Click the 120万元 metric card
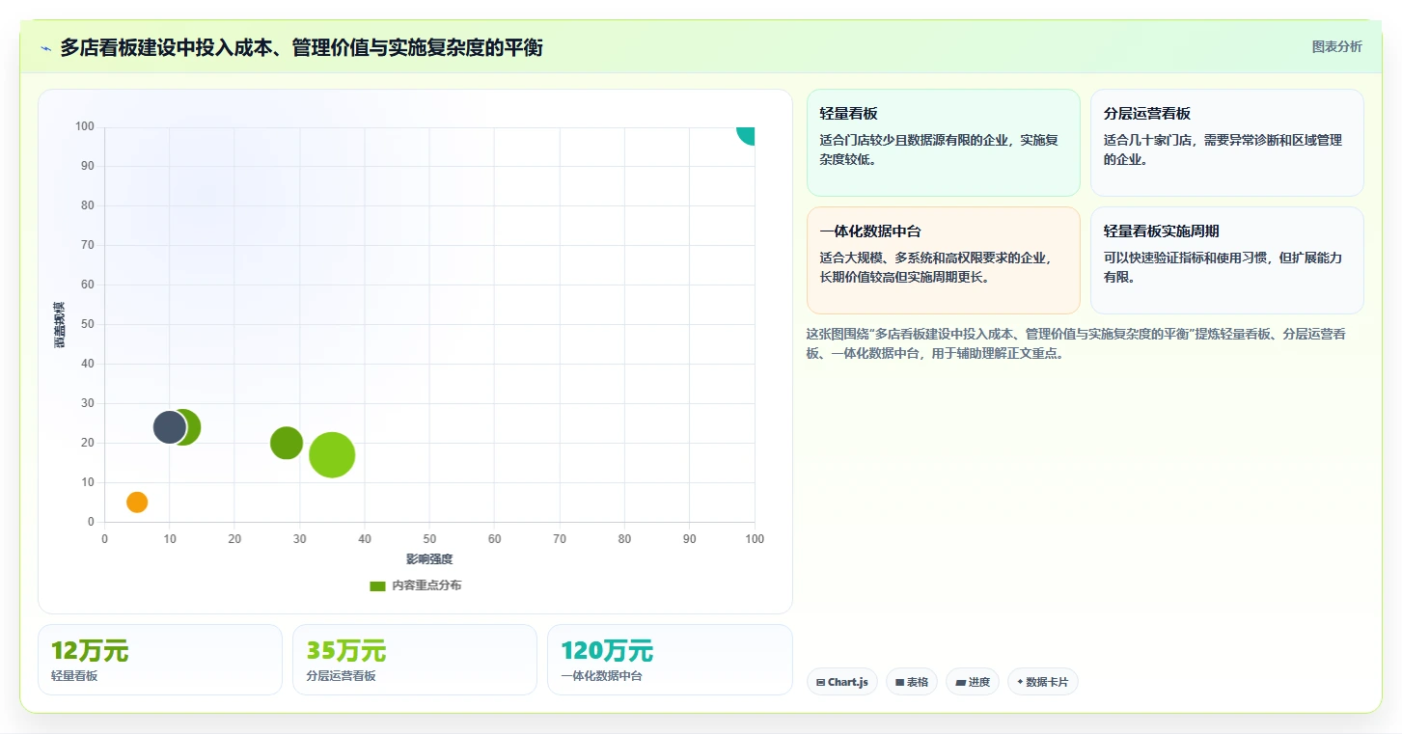The width and height of the screenshot is (1402, 734). 670,660
